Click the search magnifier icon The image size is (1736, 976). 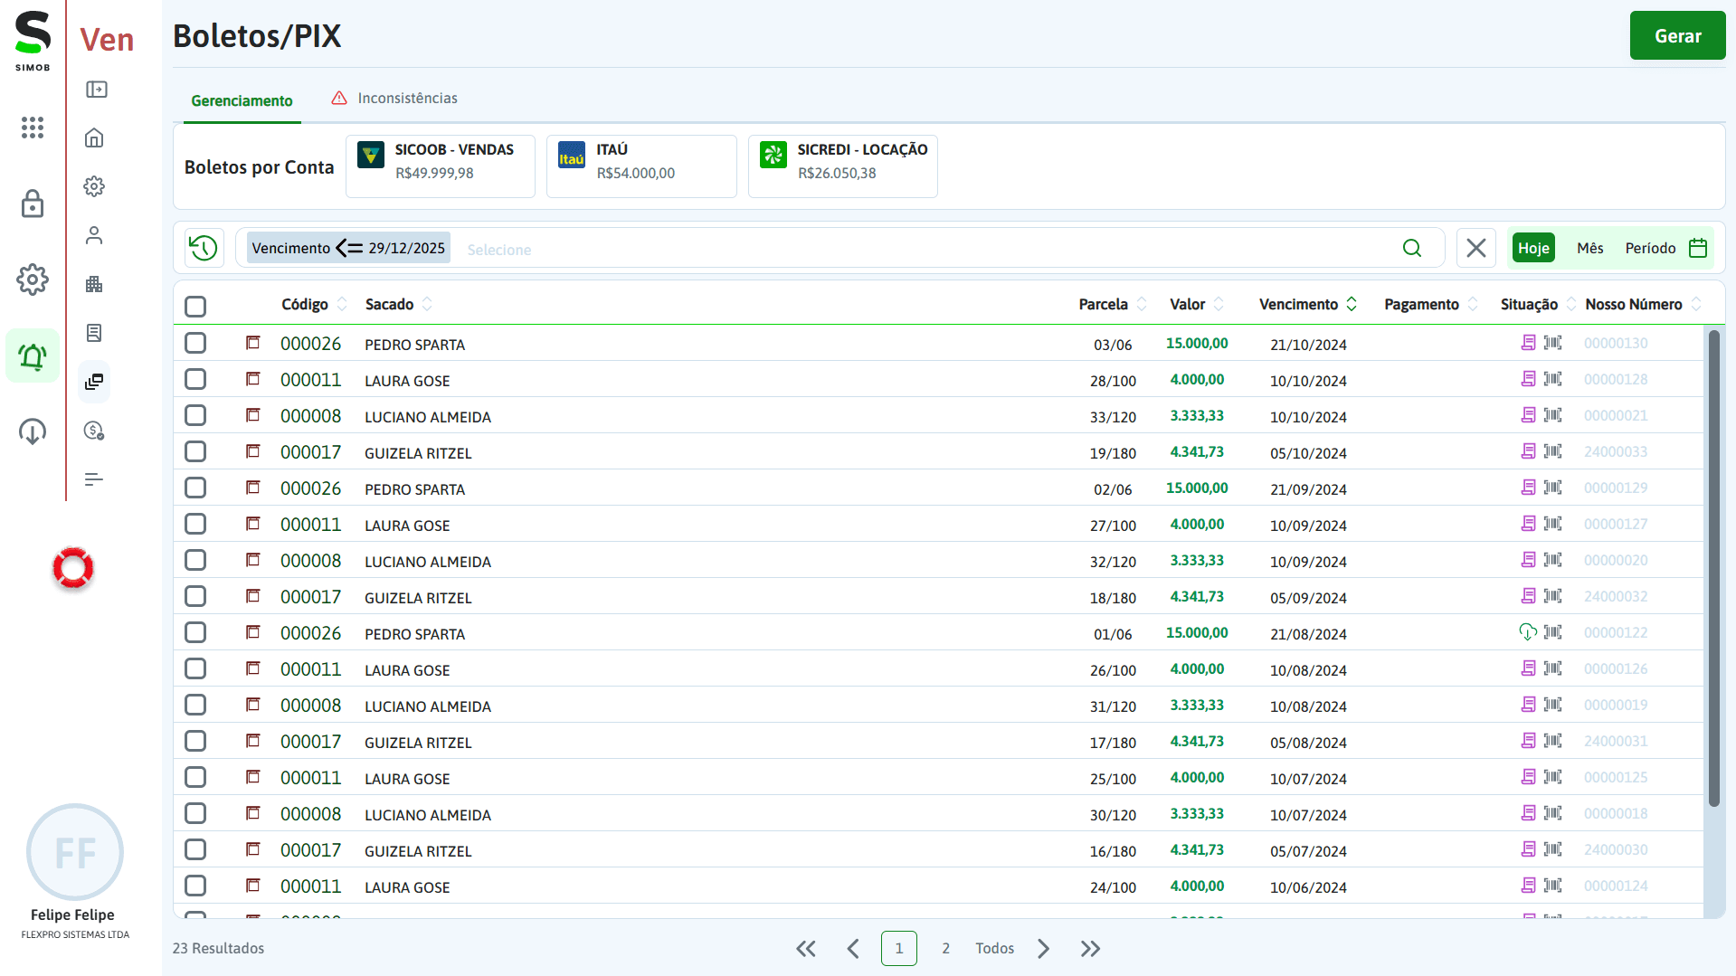(1411, 248)
